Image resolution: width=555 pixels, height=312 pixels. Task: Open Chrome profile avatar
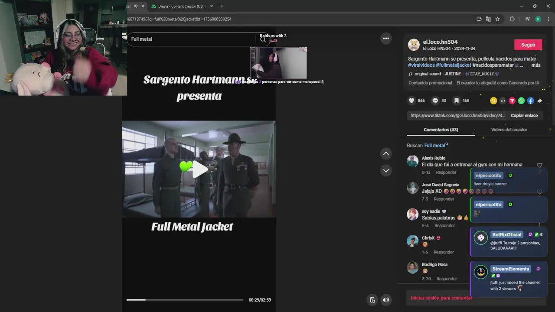(x=538, y=19)
